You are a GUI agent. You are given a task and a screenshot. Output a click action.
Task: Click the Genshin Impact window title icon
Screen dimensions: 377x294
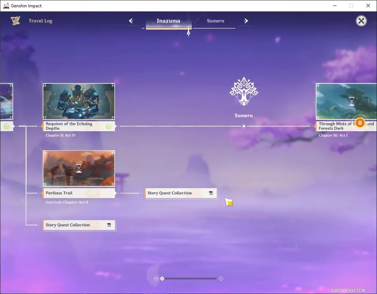[x=6, y=6]
